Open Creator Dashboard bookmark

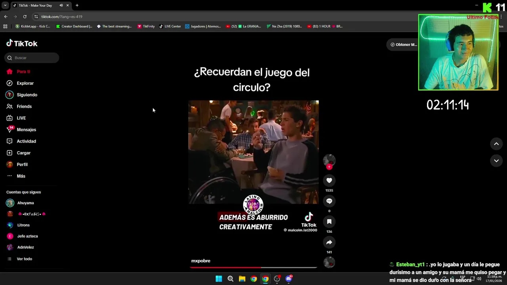74,27
